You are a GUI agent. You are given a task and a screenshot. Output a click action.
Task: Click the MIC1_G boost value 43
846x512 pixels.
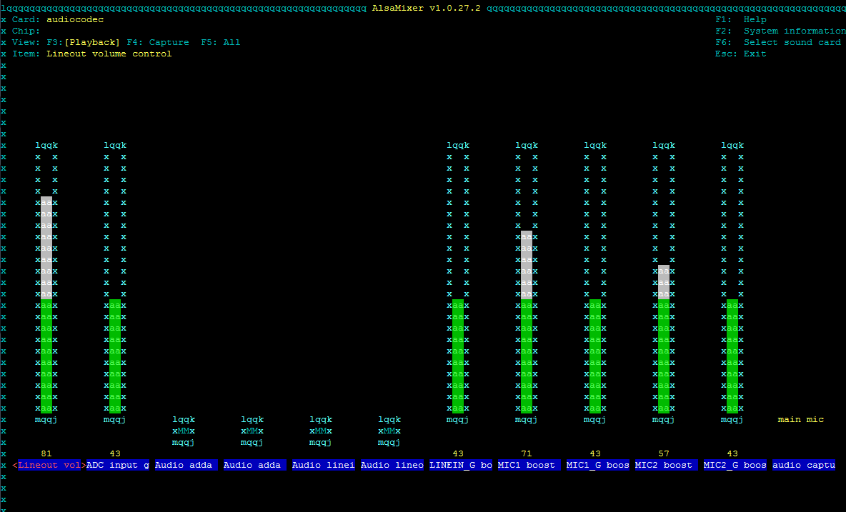[595, 453]
